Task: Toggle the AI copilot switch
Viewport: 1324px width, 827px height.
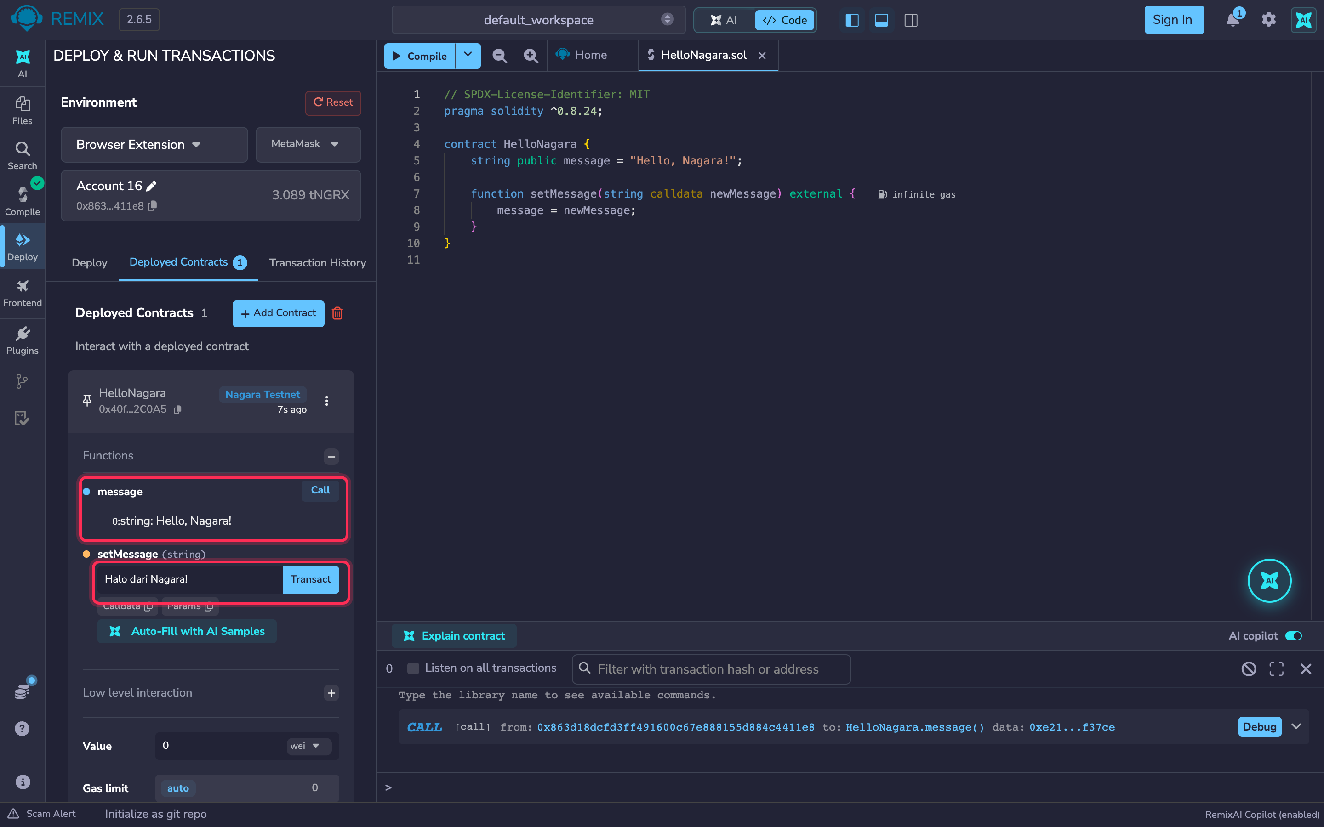Action: pos(1294,635)
